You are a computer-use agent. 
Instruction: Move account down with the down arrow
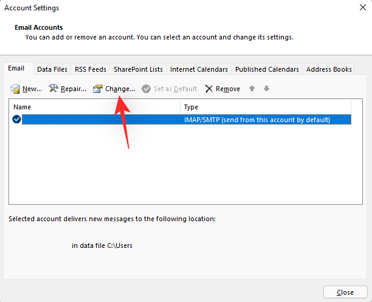(266, 89)
